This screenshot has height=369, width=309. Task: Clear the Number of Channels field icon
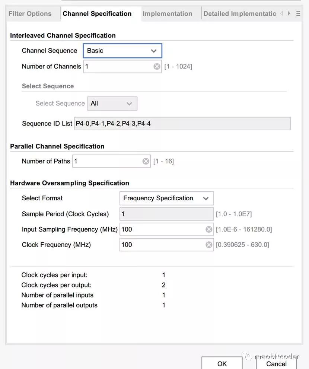pyautogui.click(x=157, y=67)
